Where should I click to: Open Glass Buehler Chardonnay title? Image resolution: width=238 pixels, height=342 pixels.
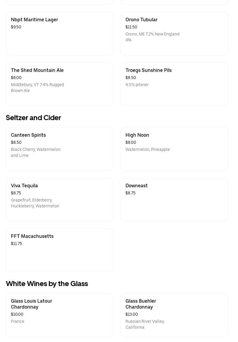coord(141,304)
